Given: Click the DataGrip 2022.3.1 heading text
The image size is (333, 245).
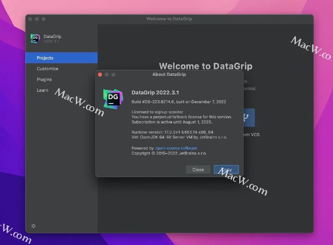Looking at the screenshot, I should pos(155,92).
